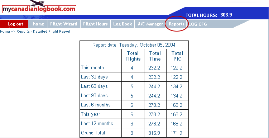Open the LOG CFG menu item

[x=198, y=24]
